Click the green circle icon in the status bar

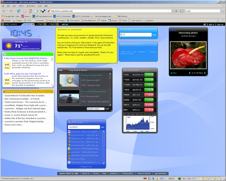(x=179, y=179)
